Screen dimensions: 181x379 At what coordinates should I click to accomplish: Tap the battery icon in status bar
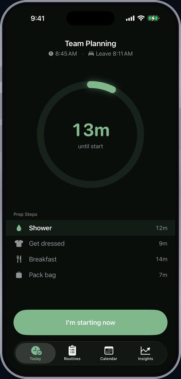click(153, 18)
